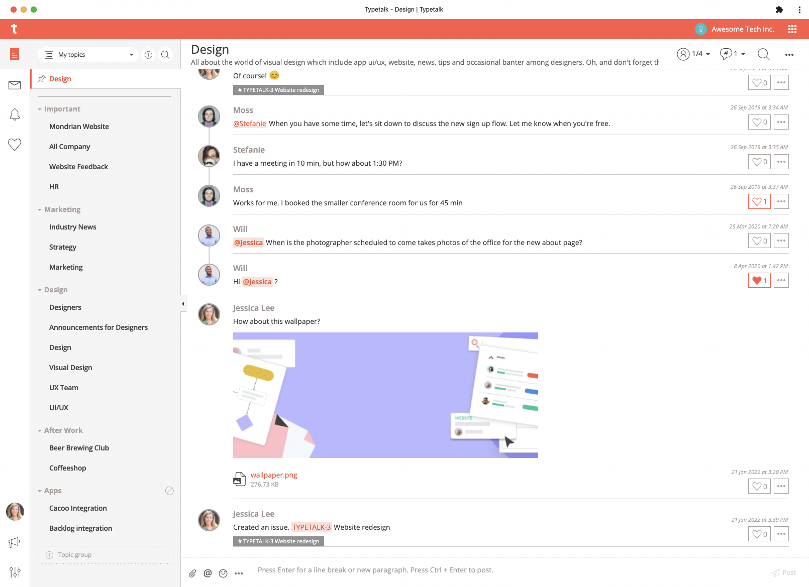This screenshot has width=809, height=587.
Task: Open the Typetalk logo home
Action: pyautogui.click(x=14, y=29)
